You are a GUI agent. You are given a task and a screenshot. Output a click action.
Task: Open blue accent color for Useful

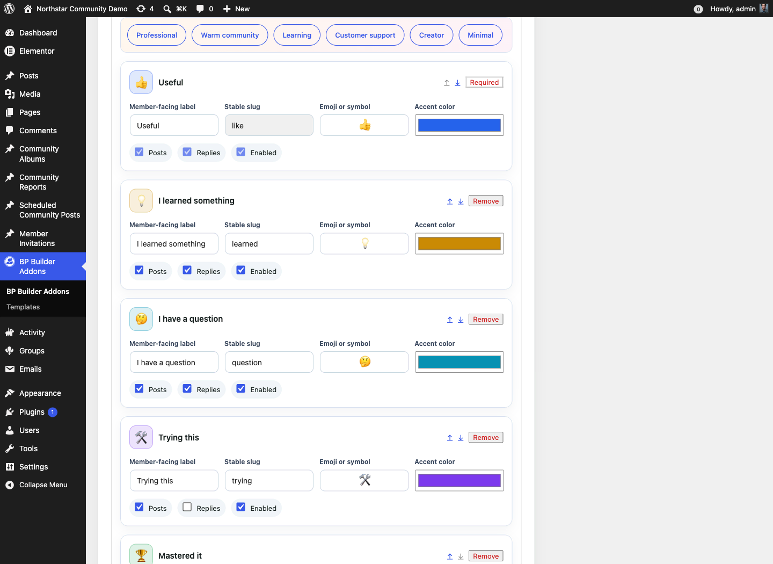tap(460, 125)
